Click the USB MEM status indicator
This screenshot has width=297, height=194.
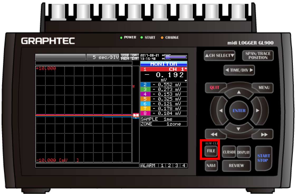tap(125, 57)
